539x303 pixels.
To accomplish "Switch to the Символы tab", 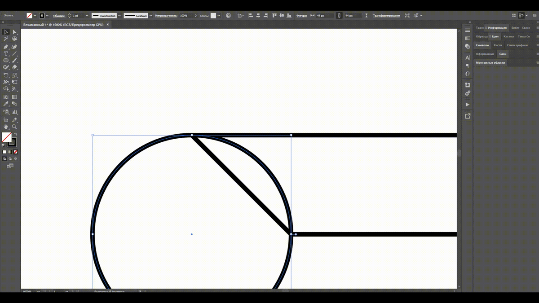I will (482, 45).
